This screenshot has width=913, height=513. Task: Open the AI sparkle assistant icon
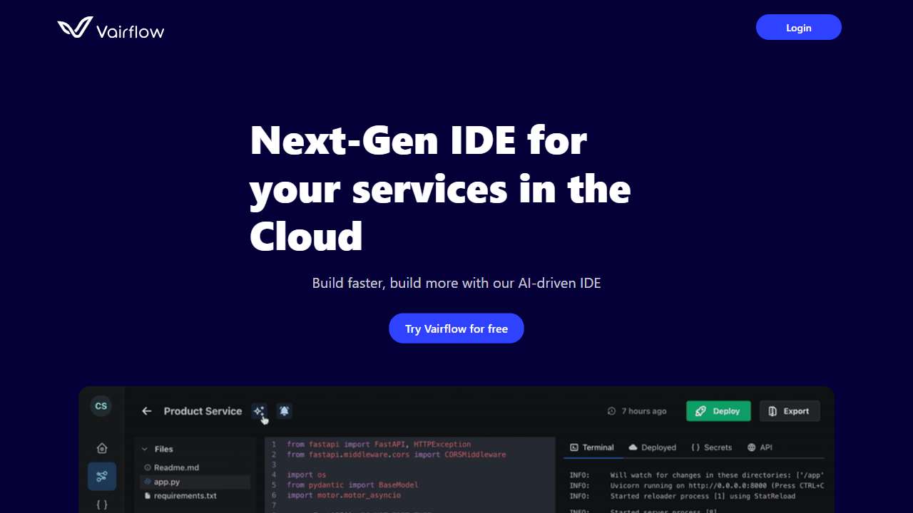pos(259,411)
